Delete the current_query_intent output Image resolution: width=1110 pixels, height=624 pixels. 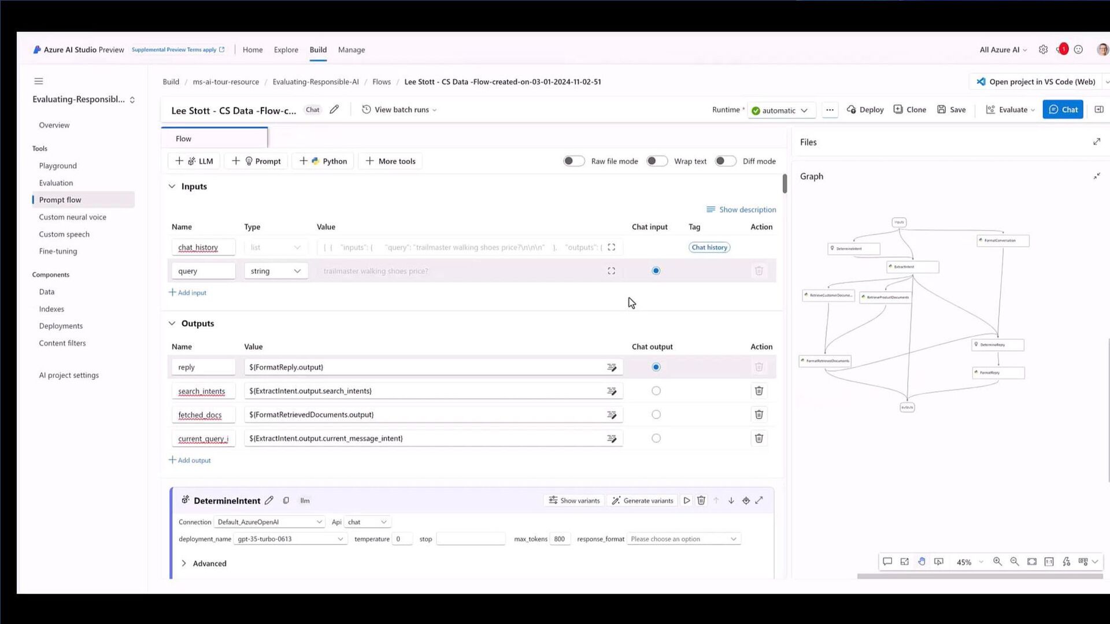click(x=759, y=439)
